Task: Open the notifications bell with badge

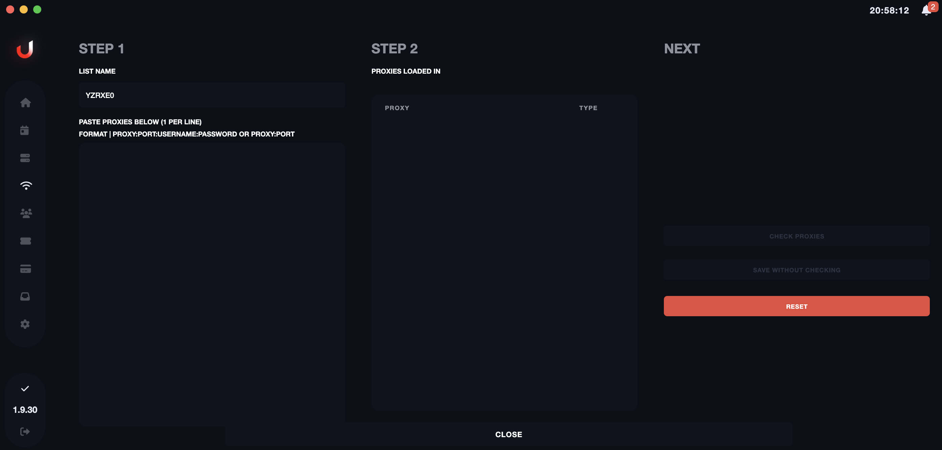Action: pyautogui.click(x=926, y=10)
